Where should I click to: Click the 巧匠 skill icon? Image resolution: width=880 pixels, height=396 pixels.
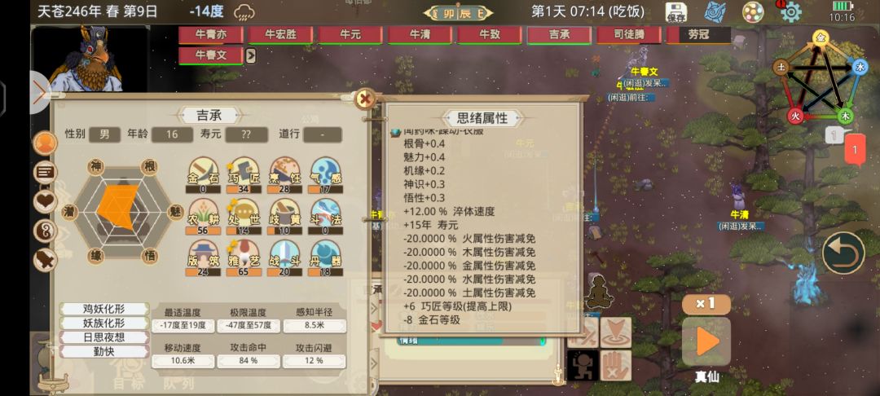(x=244, y=175)
